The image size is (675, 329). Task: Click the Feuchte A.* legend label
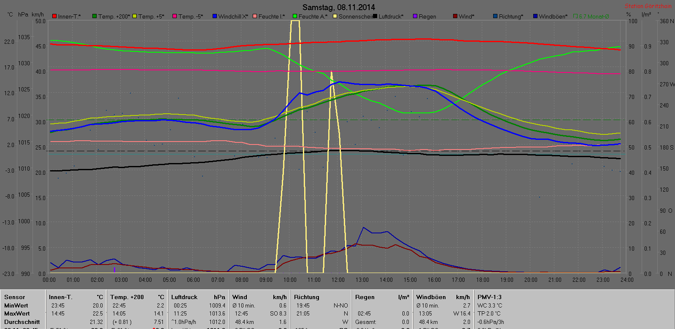[313, 16]
